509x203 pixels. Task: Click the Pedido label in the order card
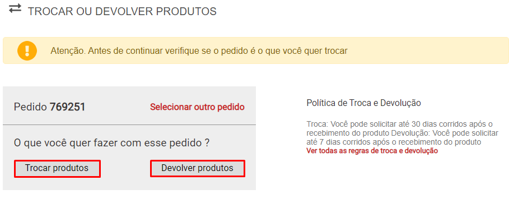(x=30, y=107)
